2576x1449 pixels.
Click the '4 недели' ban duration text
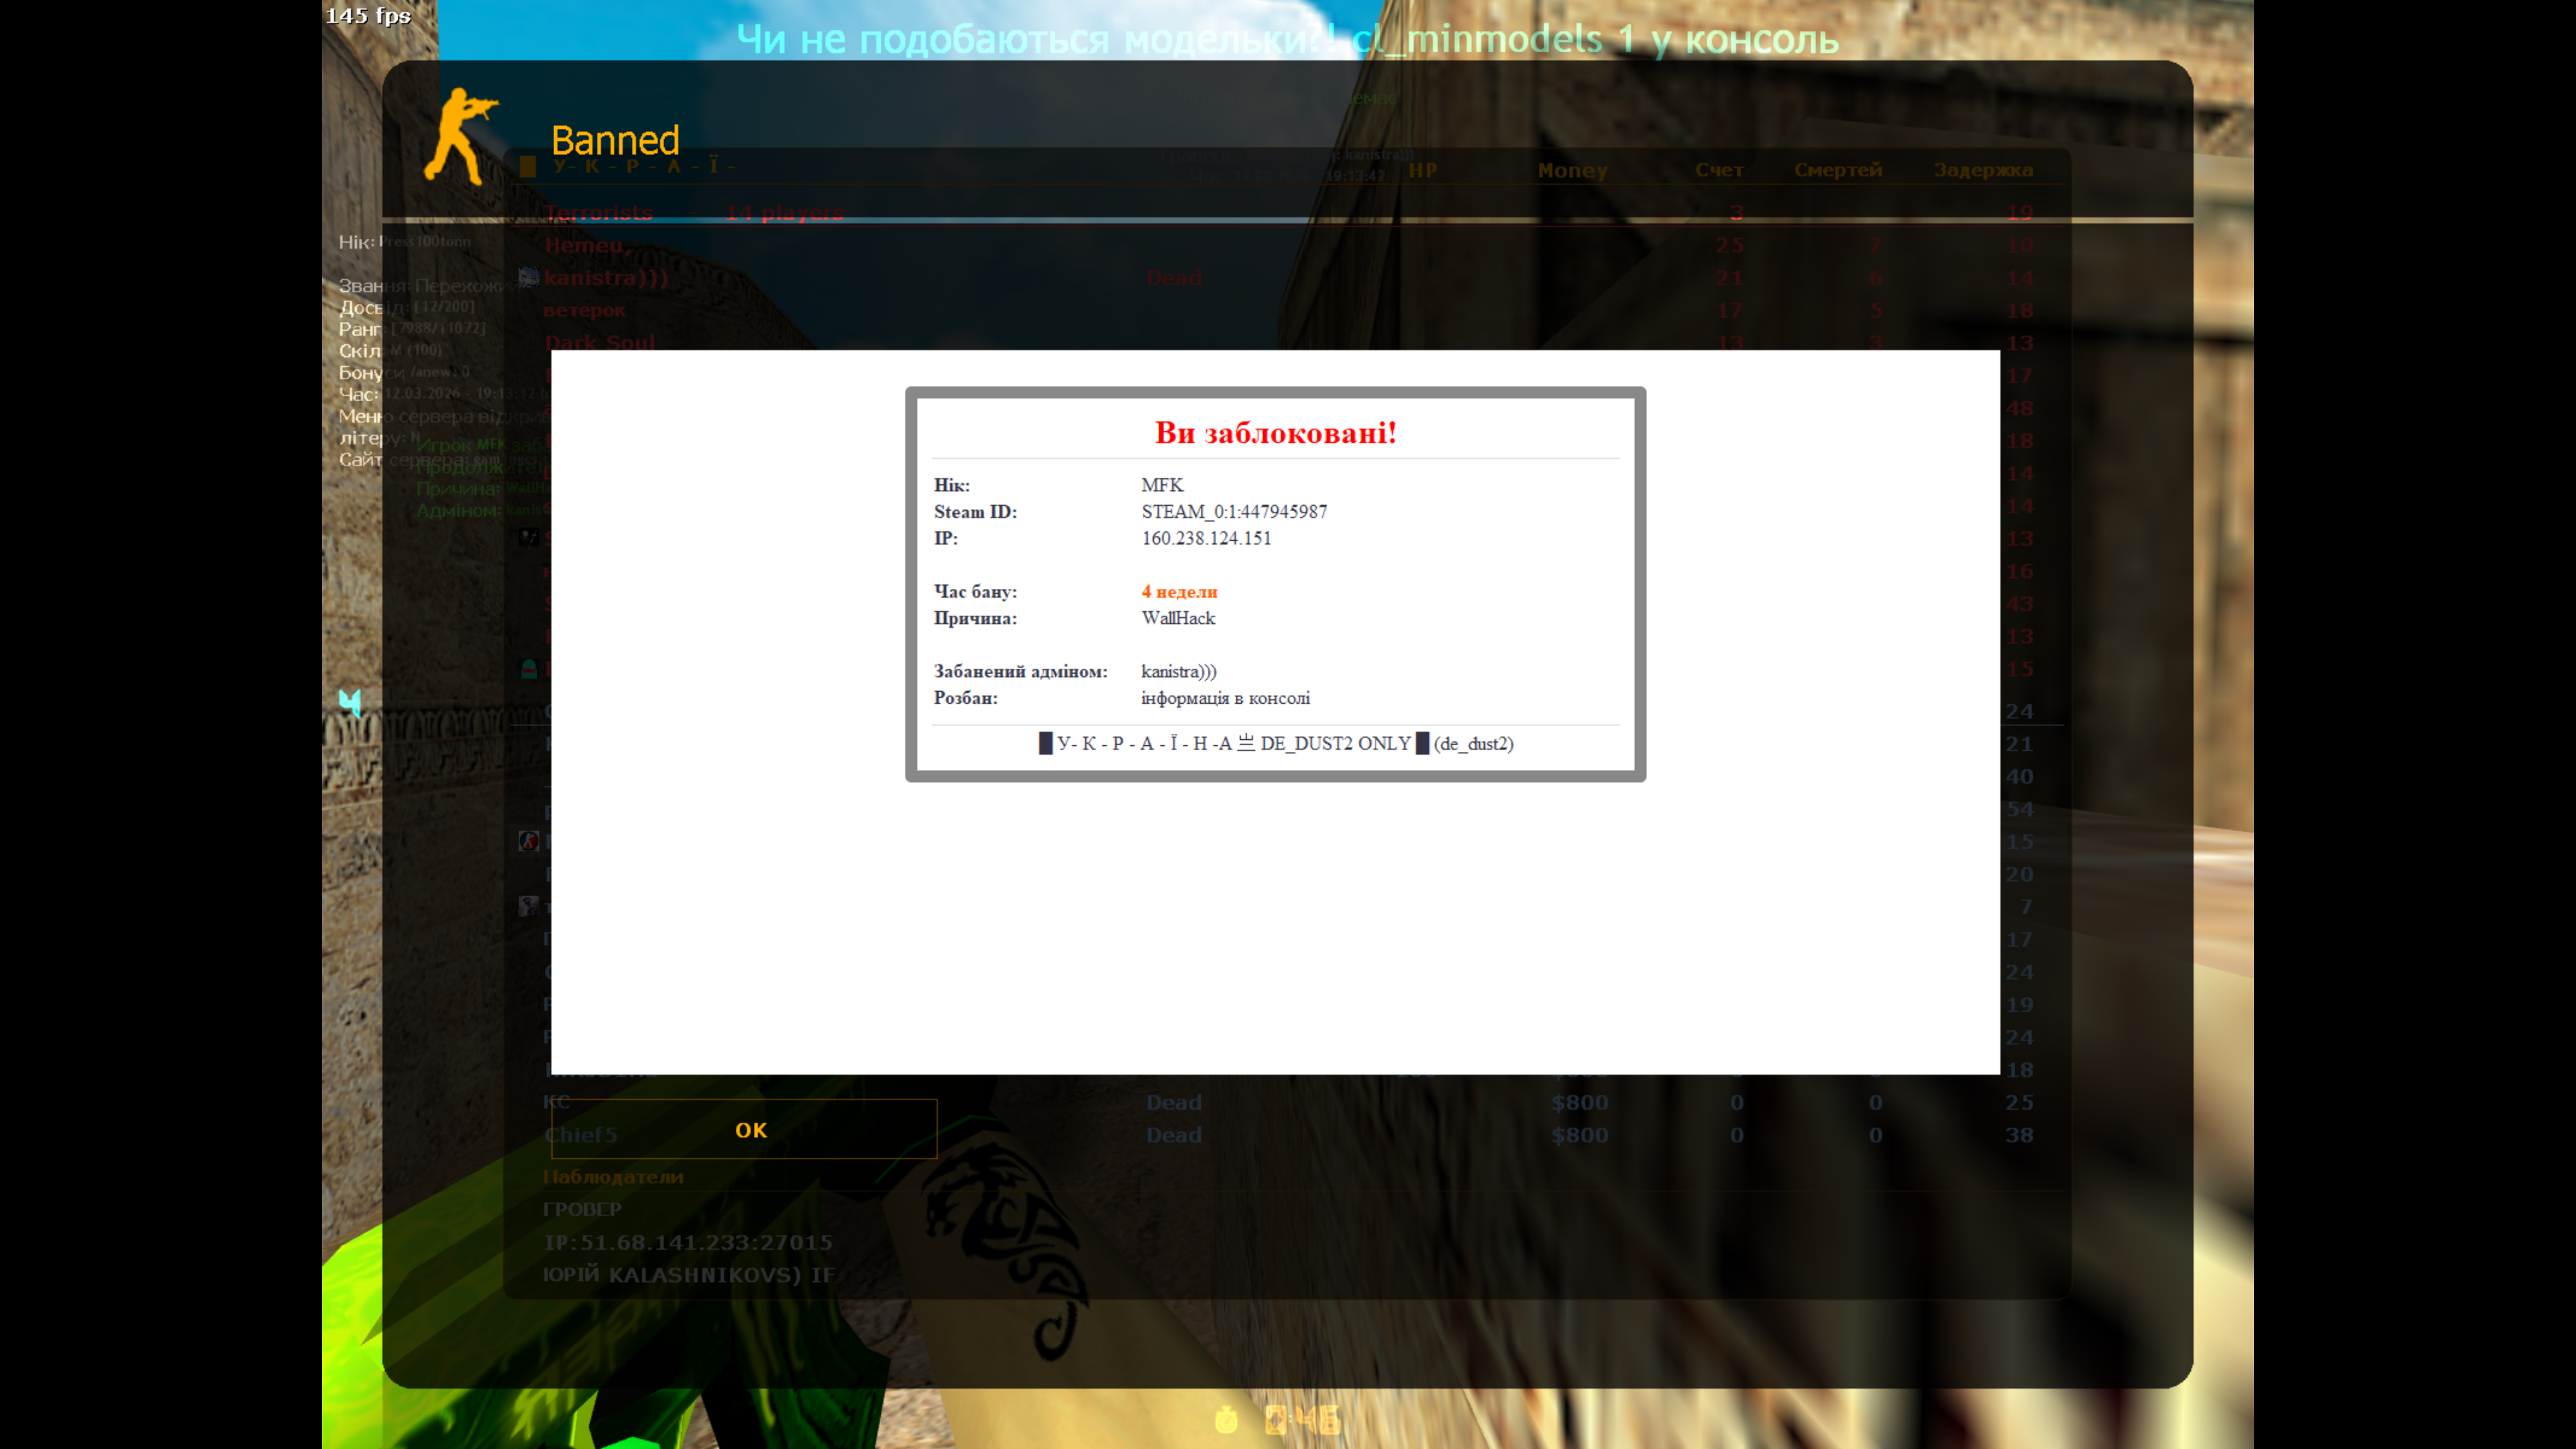pos(1179,592)
